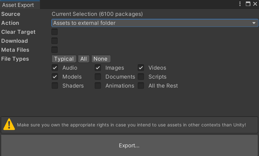
Task: Click the Documents label text
Action: [120, 77]
